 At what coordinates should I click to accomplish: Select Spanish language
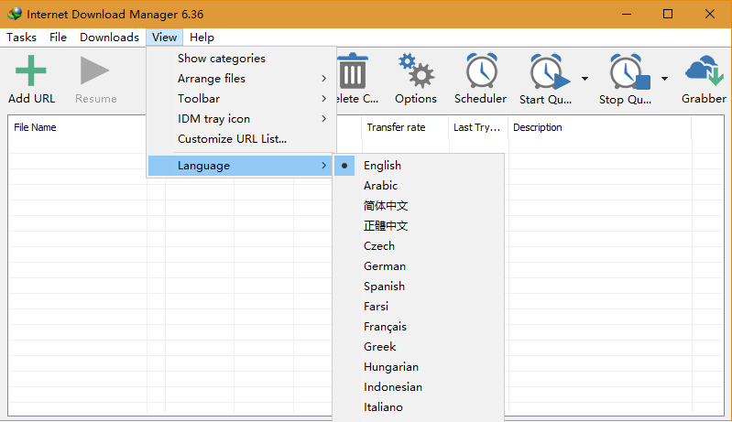tap(419, 287)
